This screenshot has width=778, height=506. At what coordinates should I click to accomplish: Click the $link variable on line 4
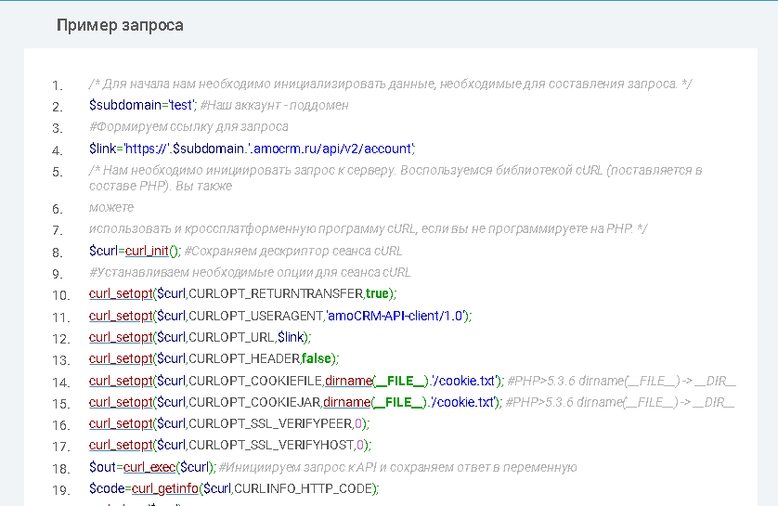pyautogui.click(x=102, y=149)
